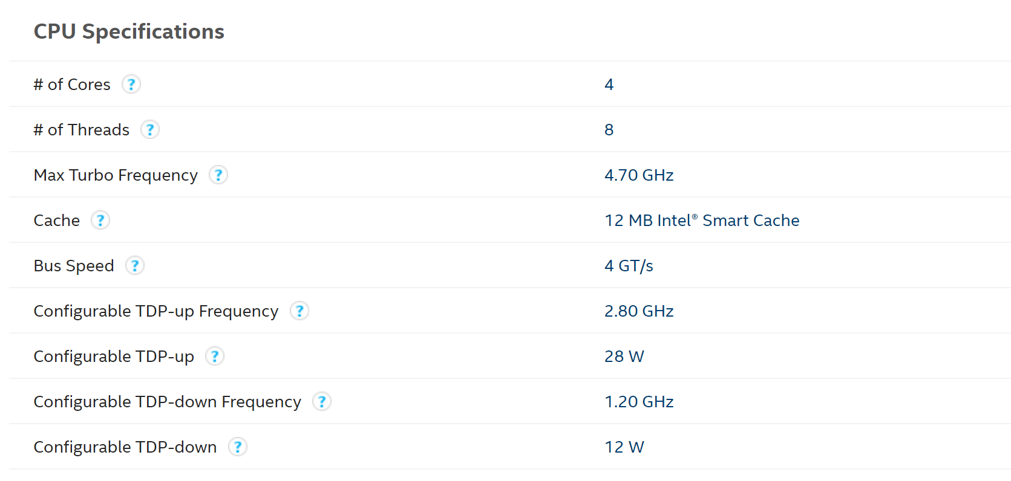Show help for Configurable TDP-up Frequency

[299, 311]
